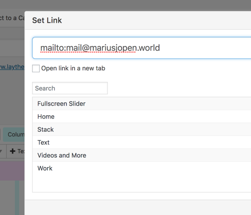Choose Videos and More from list
251x215 pixels.
click(62, 155)
